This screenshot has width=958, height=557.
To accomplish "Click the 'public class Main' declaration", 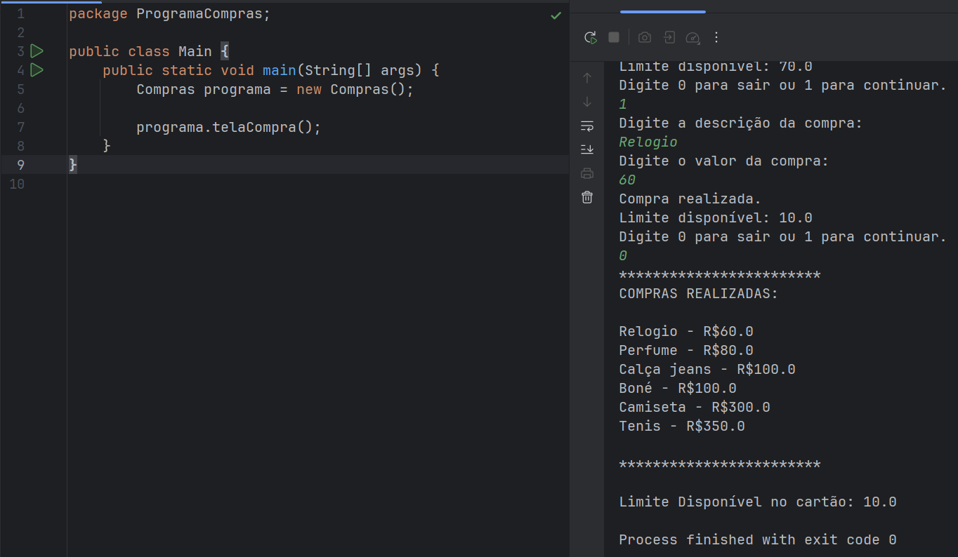I will pos(140,51).
